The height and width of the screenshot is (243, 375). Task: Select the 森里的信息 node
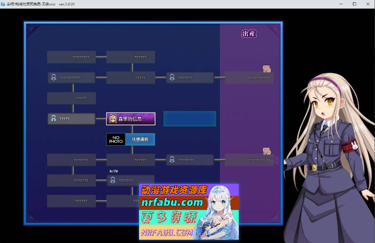pyautogui.click(x=131, y=119)
